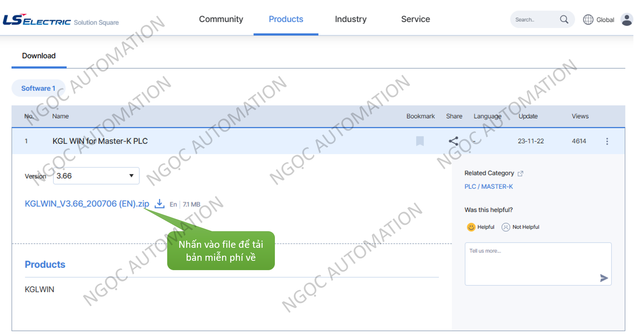Send feedback with the arrow icon
This screenshot has width=637, height=334.
point(604,278)
